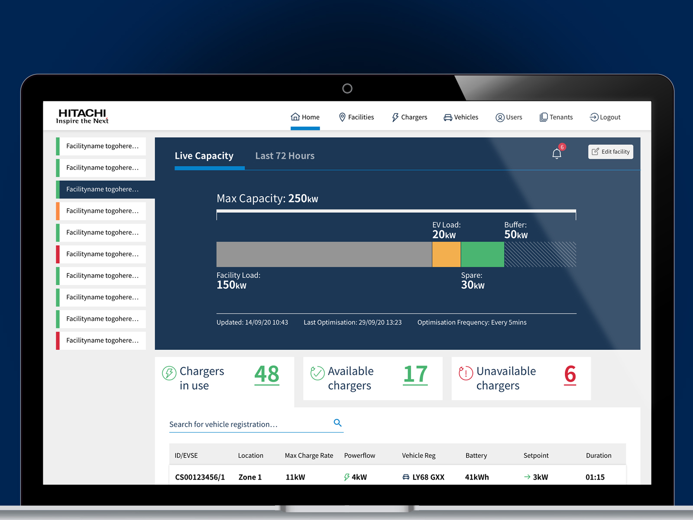Sort by the Battery column header
This screenshot has height=520, width=693.
476,455
